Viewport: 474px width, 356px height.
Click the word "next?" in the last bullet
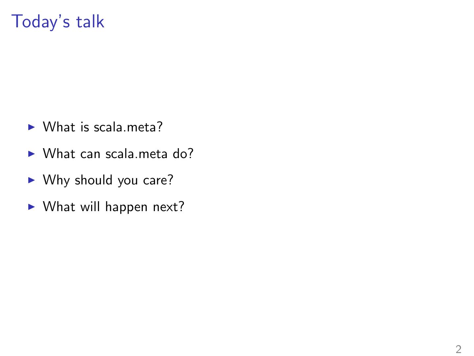point(168,207)
